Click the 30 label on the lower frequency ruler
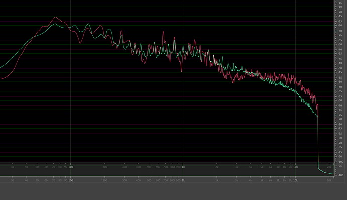The width and height of the screenshot is (347, 200). tap(12, 180)
